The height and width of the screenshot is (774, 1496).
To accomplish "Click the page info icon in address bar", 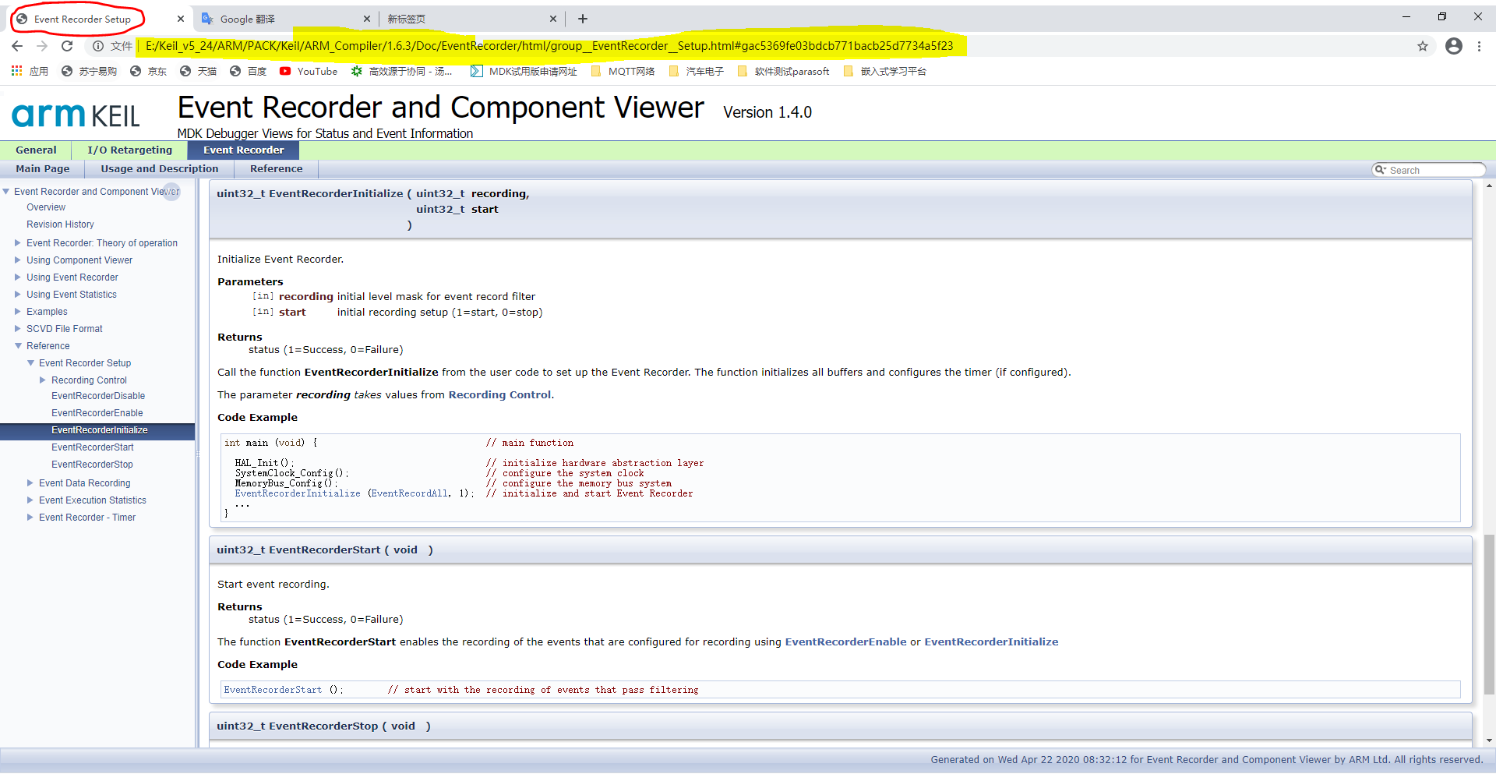I will click(x=97, y=46).
